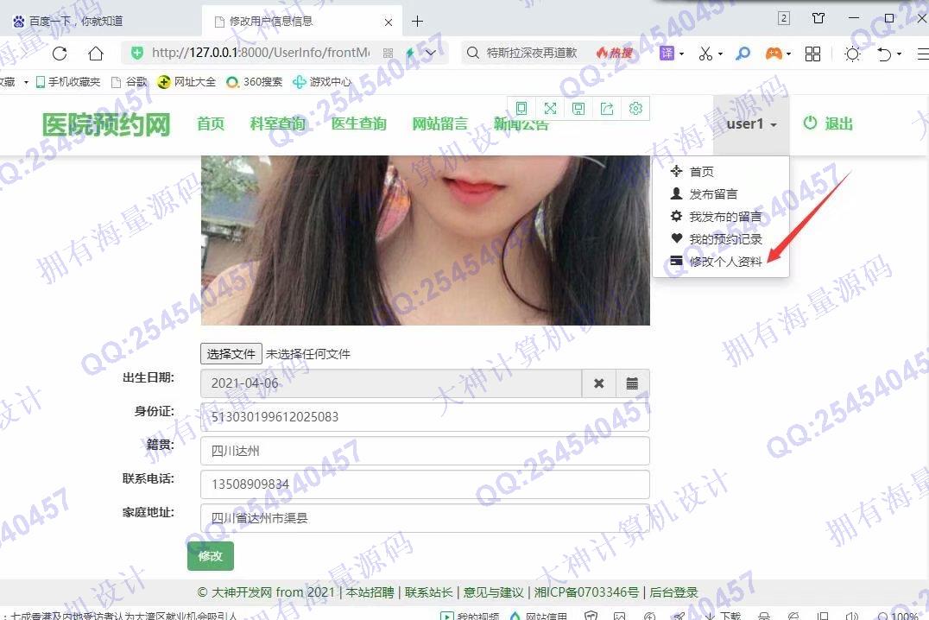This screenshot has width=929, height=620.
Task: Clear the birth date with X button
Action: click(599, 383)
